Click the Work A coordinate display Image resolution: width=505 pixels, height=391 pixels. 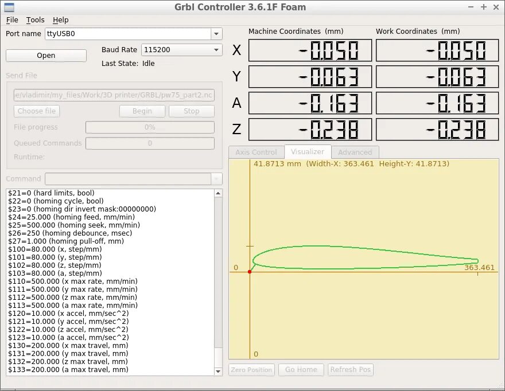click(437, 103)
